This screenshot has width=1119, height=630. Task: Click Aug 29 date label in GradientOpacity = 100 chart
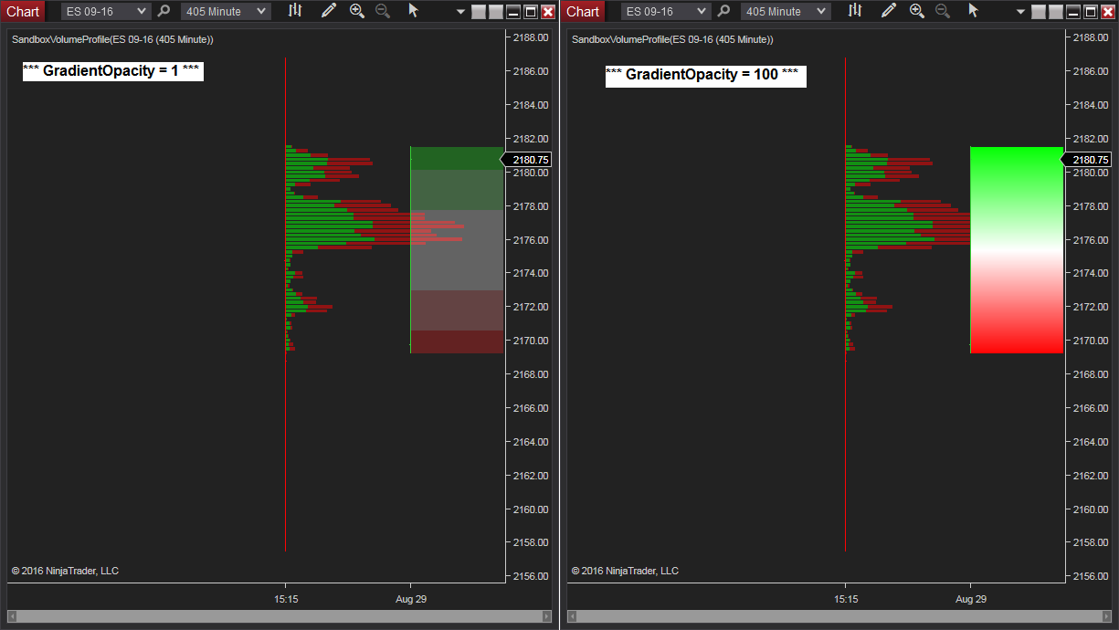click(x=971, y=600)
